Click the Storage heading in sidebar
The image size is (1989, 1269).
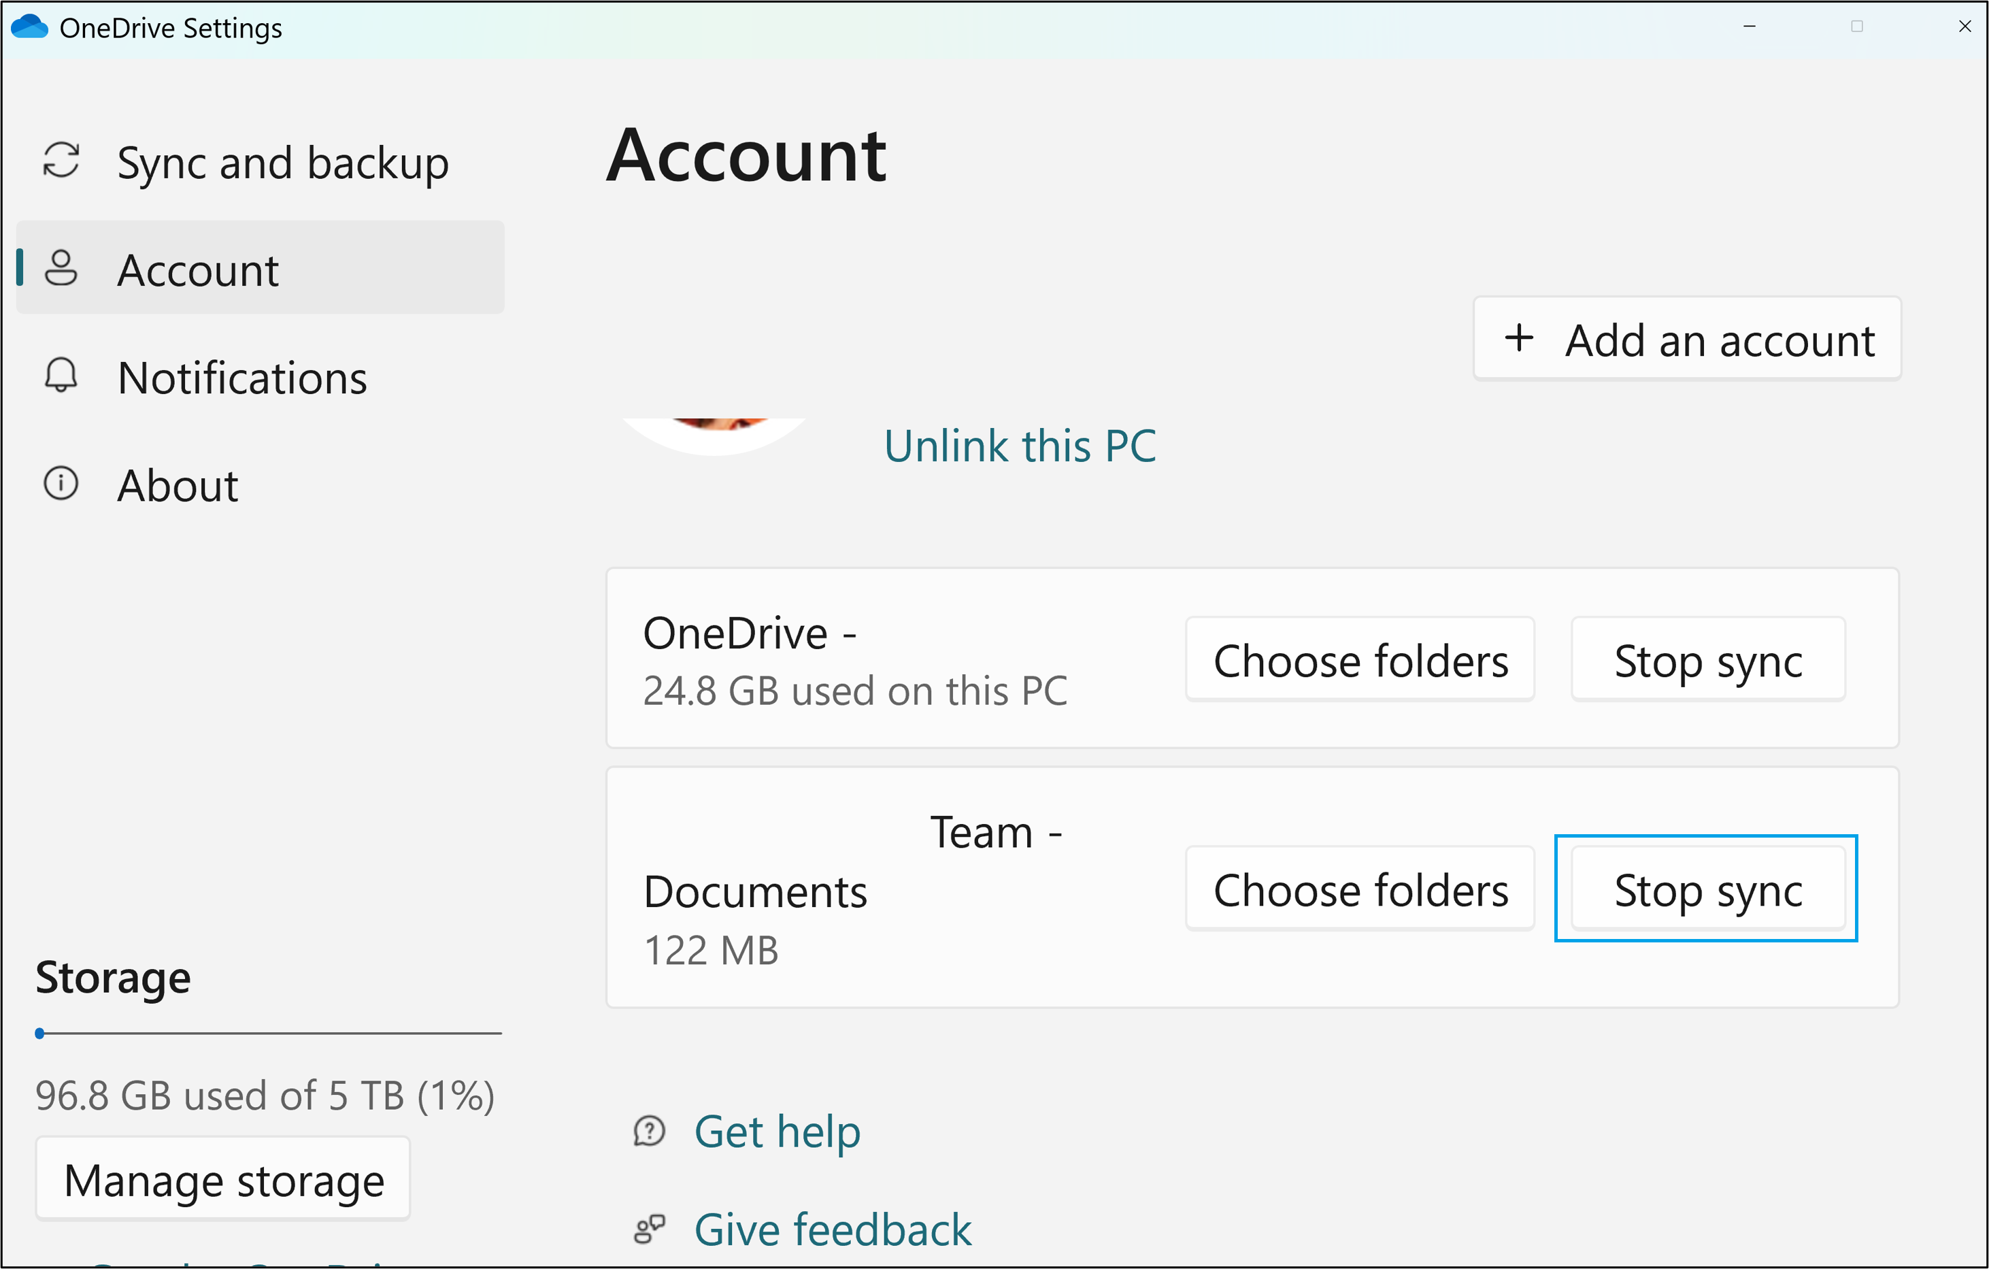pyautogui.click(x=113, y=978)
